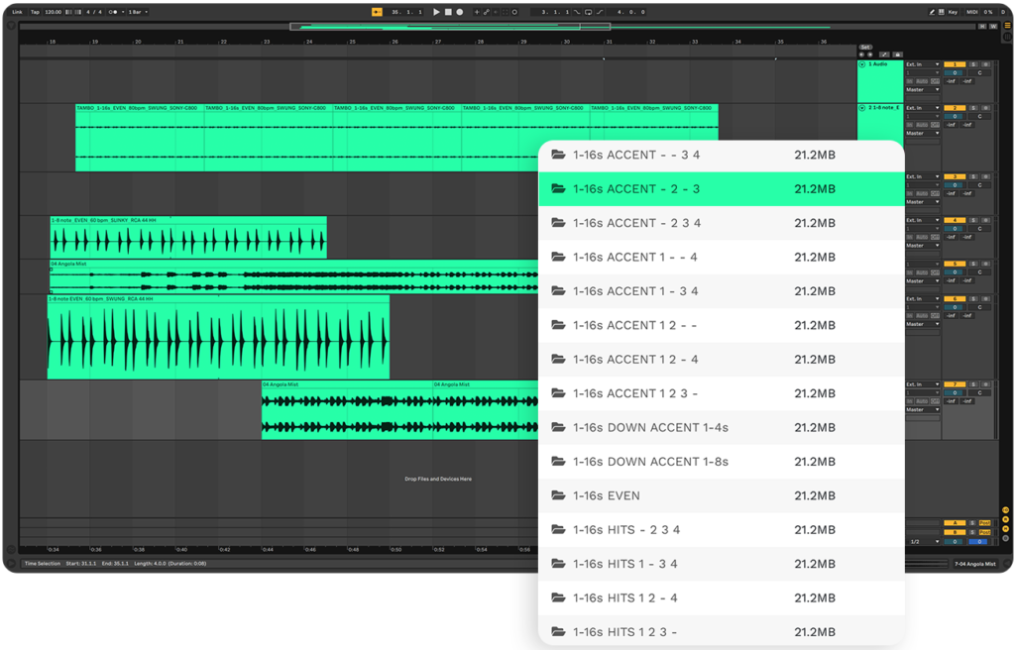The height and width of the screenshot is (650, 1015).
Task: Enable Draw Mode with the pencil icon
Action: (x=487, y=12)
